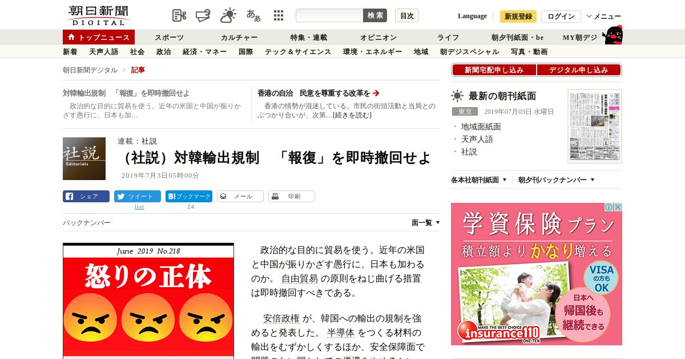Open the weather sun-cloud icon
The height and width of the screenshot is (359, 685).
click(x=228, y=15)
